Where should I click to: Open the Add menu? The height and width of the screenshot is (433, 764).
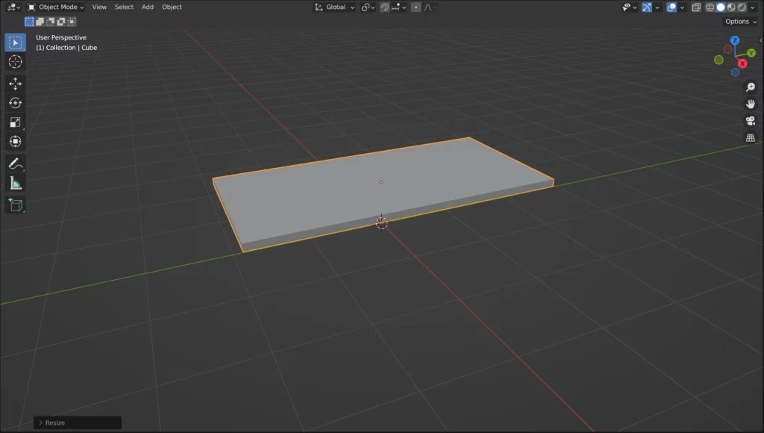pos(147,7)
